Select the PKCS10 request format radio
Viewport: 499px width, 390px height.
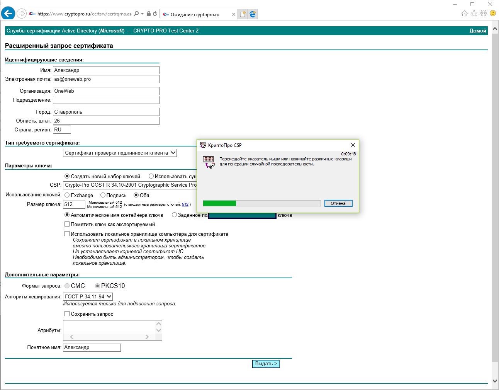click(97, 286)
